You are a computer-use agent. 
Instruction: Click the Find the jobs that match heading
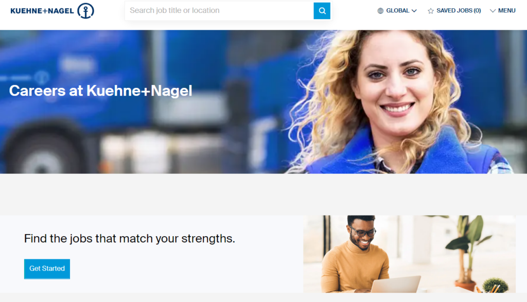pos(129,239)
